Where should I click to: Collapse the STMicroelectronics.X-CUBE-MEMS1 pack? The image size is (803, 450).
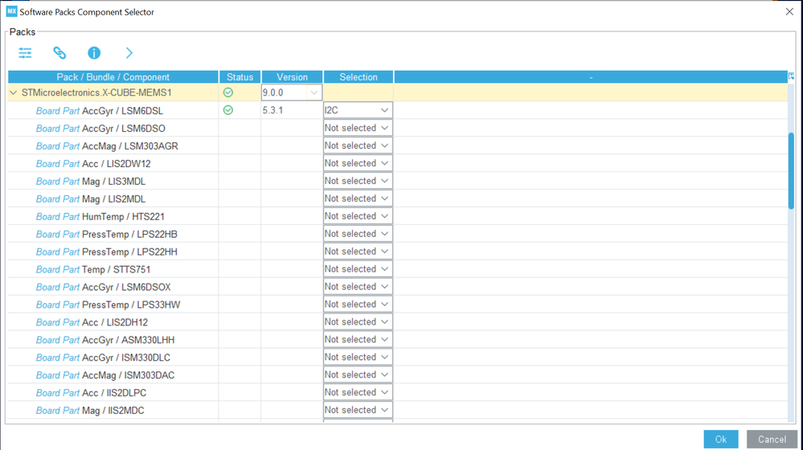[14, 92]
